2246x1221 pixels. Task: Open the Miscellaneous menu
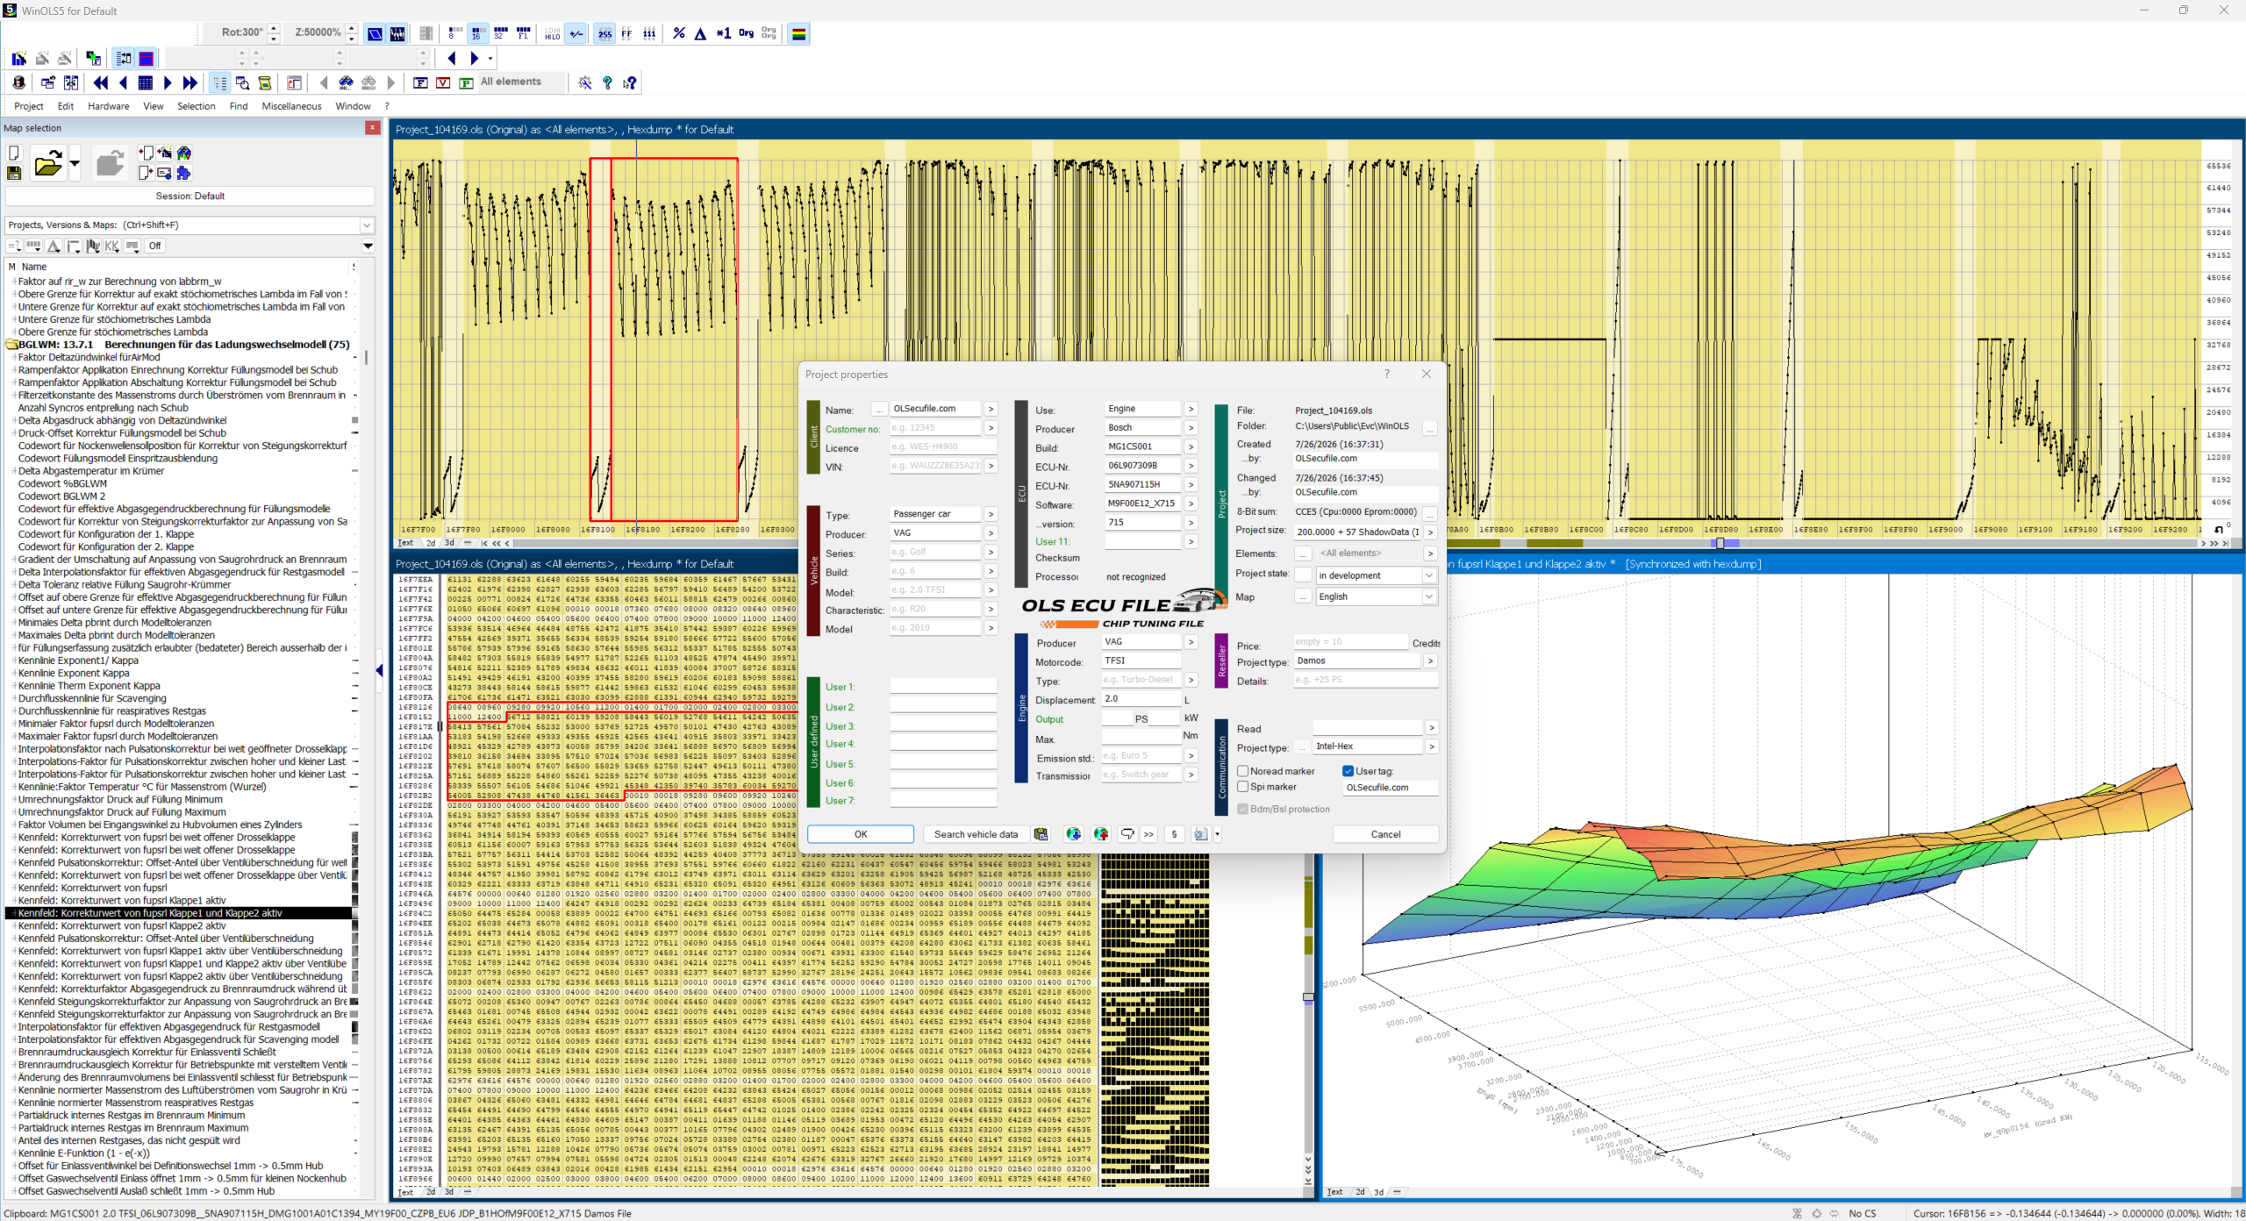[292, 106]
